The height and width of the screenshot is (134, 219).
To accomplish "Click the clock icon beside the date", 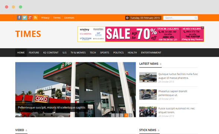I will pyautogui.click(x=127, y=18).
